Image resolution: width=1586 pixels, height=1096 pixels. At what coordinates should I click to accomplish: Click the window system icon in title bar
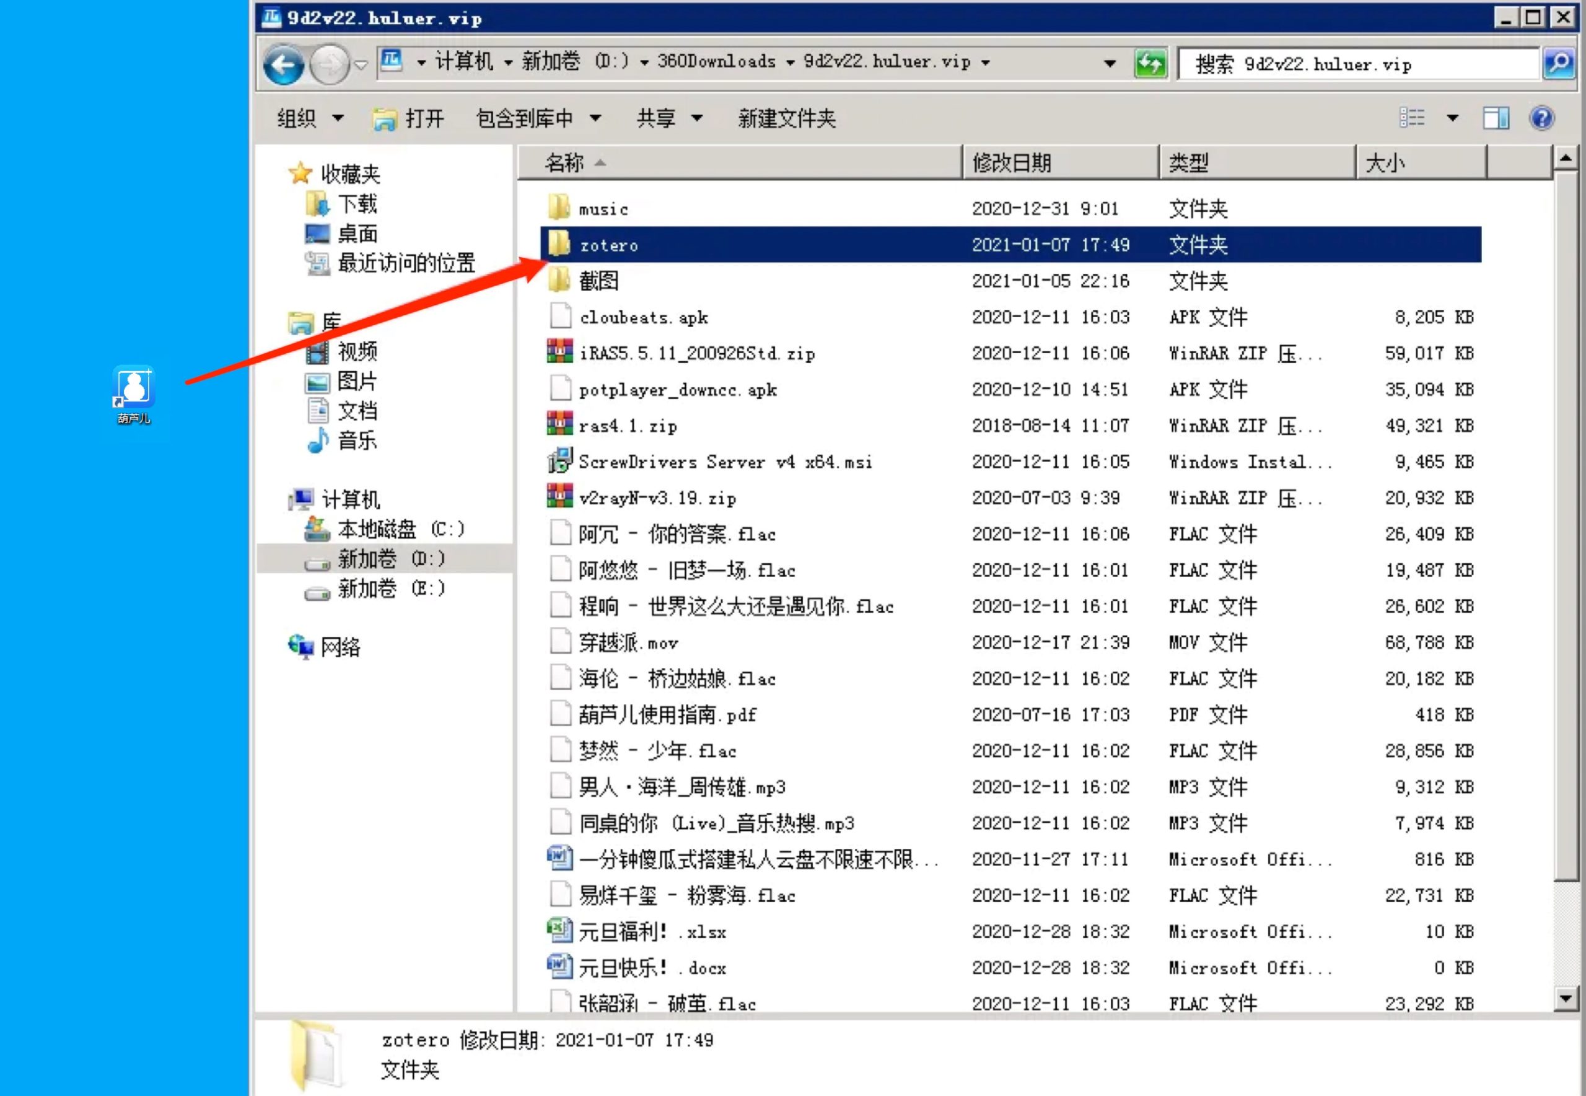click(272, 17)
